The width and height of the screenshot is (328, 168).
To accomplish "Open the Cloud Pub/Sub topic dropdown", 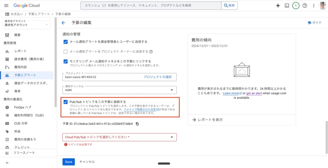I will (x=120, y=137).
